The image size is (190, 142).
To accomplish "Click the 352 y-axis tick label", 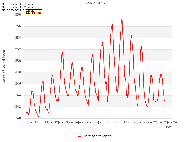I will pos(18,49).
